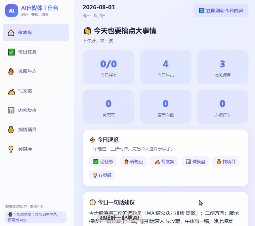Switch to 搞钱项目 in the sidebar

point(36,130)
